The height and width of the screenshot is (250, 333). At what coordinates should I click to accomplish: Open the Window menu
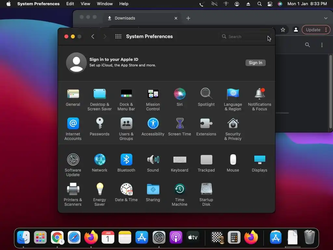pos(105,4)
